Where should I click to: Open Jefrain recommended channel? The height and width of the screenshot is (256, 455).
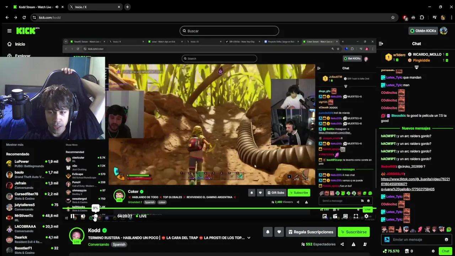(x=32, y=185)
